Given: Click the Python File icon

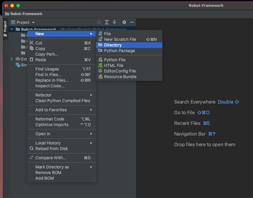Looking at the screenshot, I should (100, 60).
